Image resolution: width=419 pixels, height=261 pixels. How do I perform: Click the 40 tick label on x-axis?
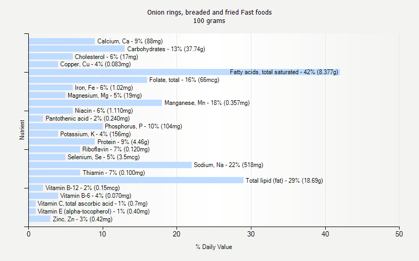click(x=325, y=234)
